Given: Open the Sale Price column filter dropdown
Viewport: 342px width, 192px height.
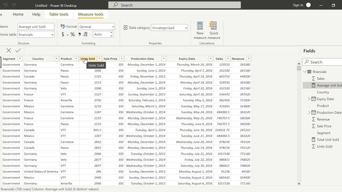Looking at the screenshot, I should (122, 59).
